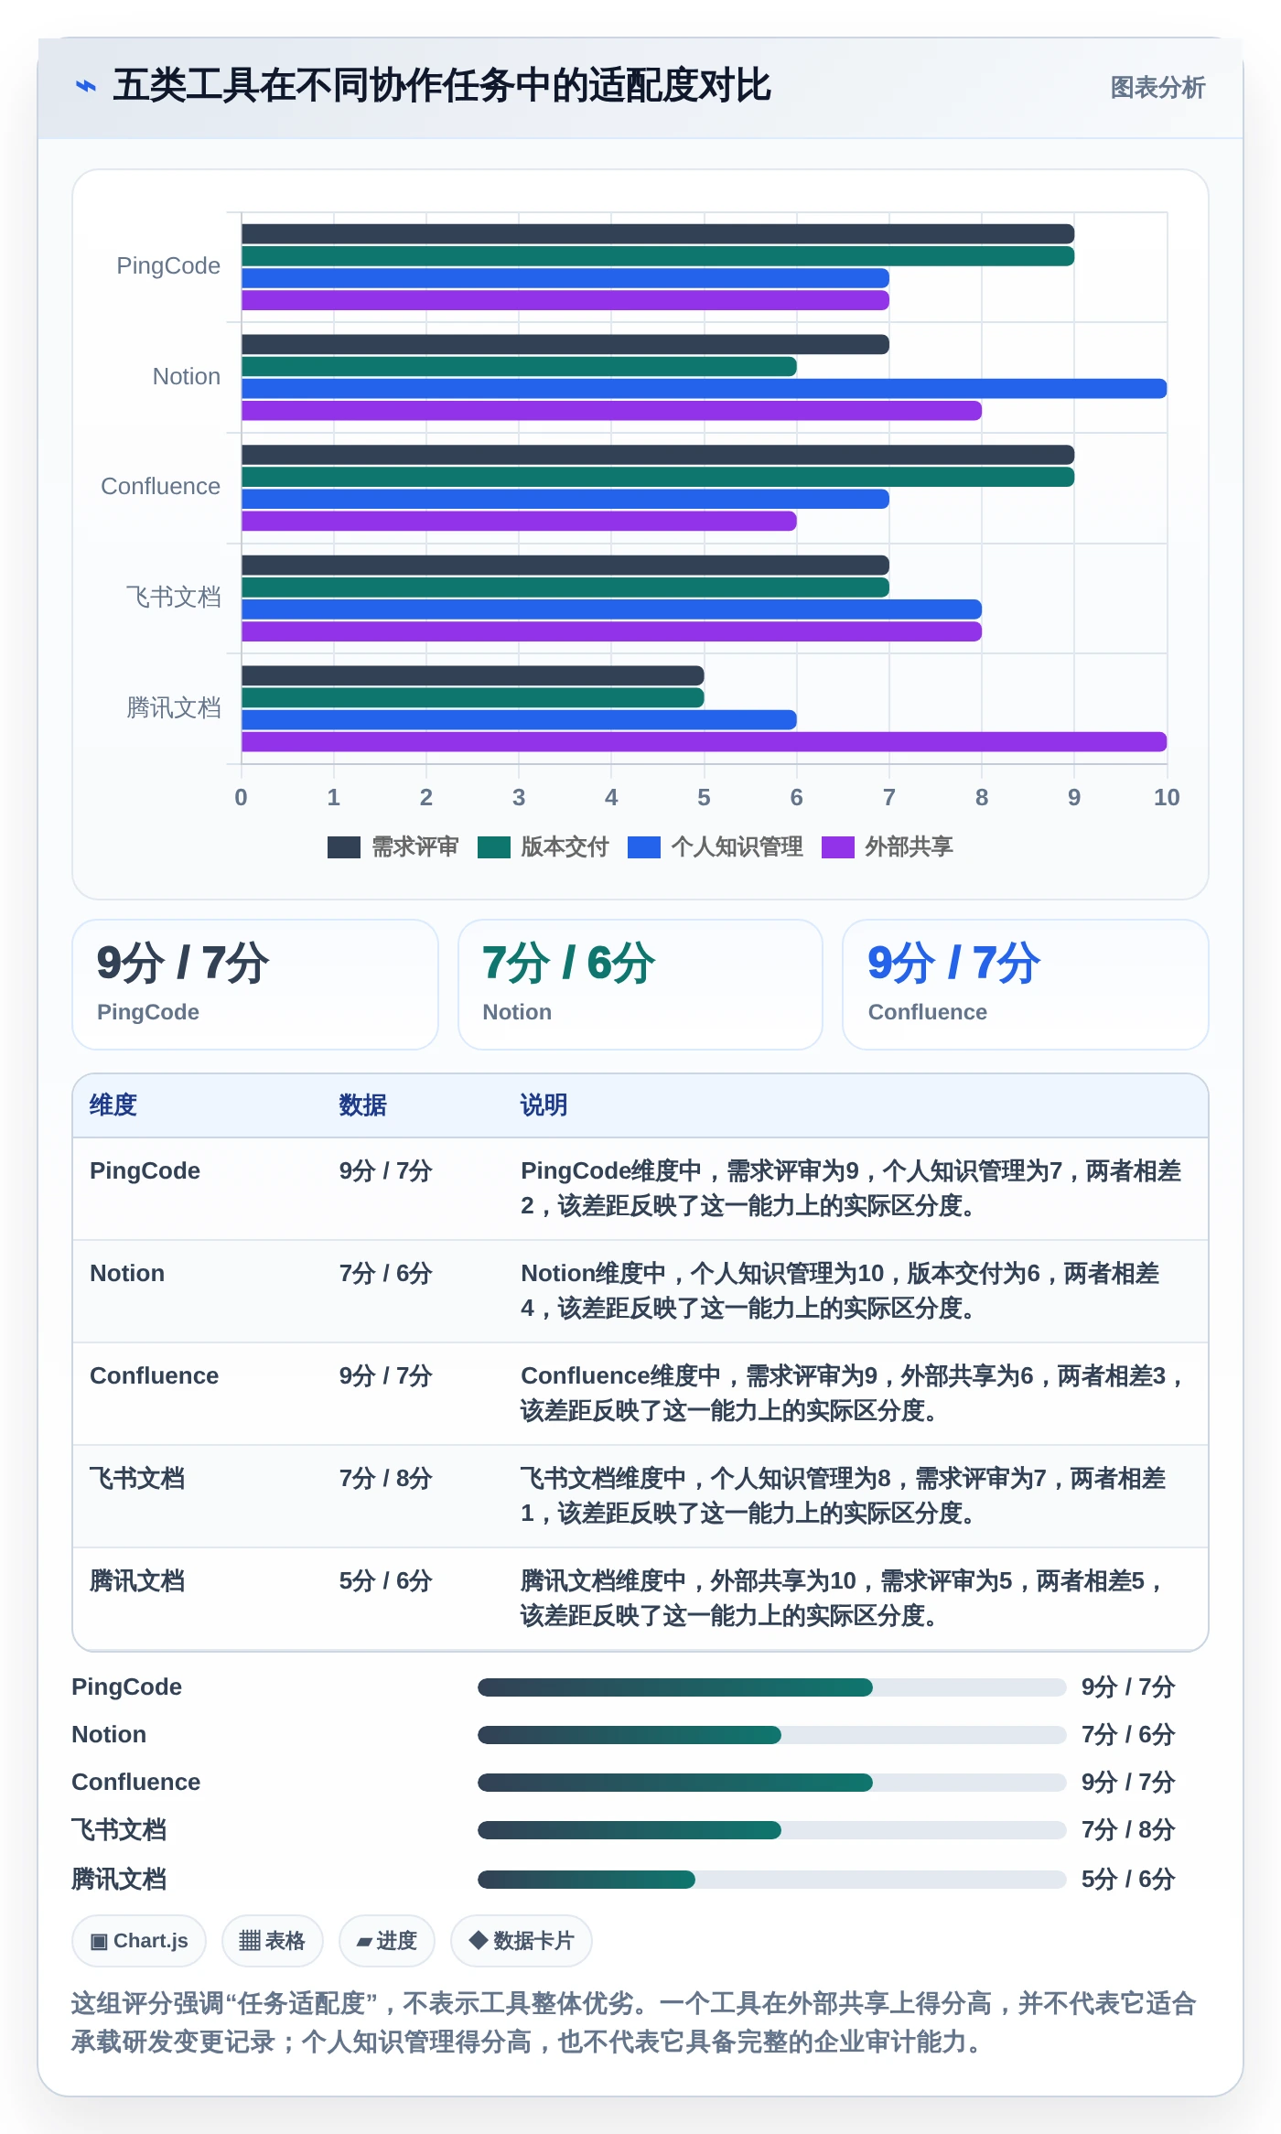Select the Chart.js tag chip
1281x2134 pixels.
click(x=139, y=1941)
